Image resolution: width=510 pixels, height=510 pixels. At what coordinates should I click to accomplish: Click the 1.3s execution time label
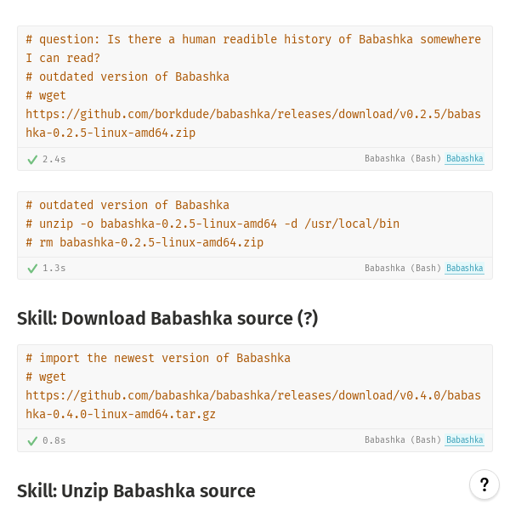click(x=54, y=269)
